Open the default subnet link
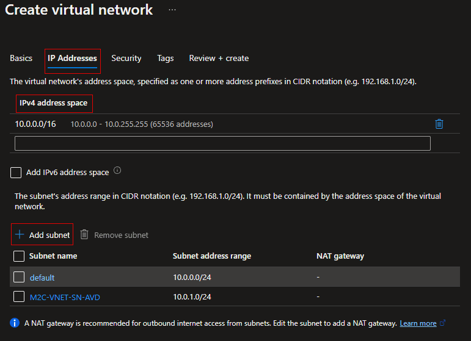Image resolution: width=471 pixels, height=341 pixels. click(x=42, y=278)
